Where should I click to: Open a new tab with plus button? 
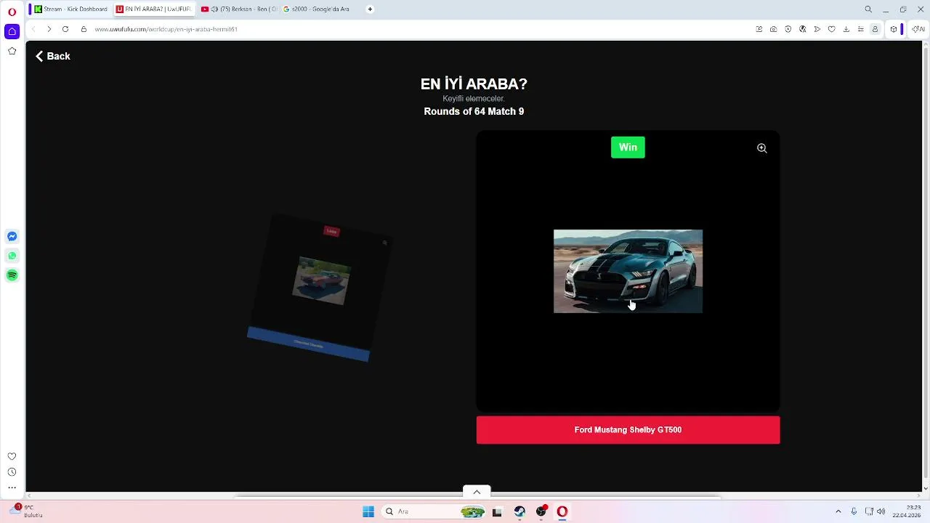pos(370,9)
